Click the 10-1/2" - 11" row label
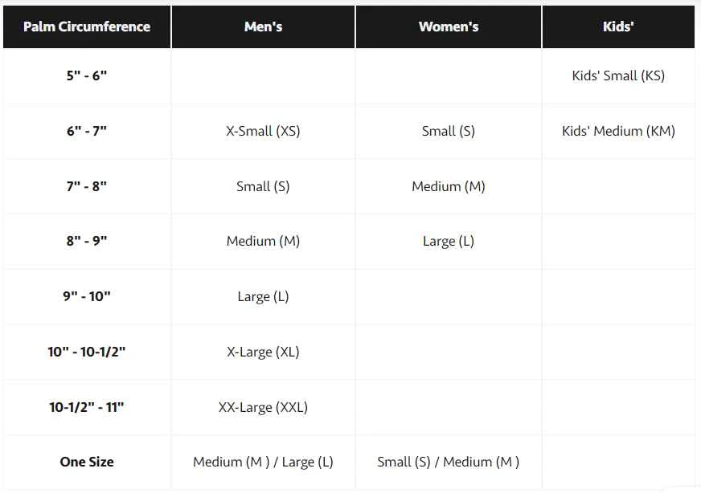The width and height of the screenshot is (701, 493). (x=87, y=407)
